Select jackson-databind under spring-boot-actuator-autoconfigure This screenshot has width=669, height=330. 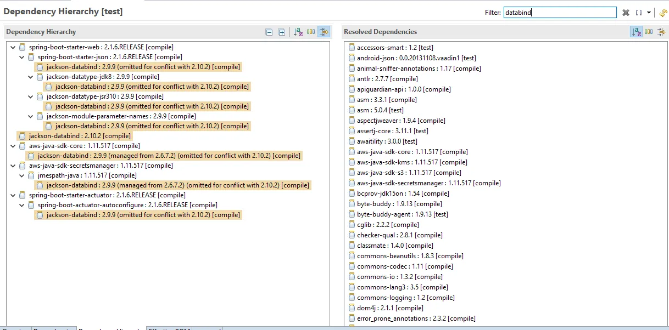138,215
